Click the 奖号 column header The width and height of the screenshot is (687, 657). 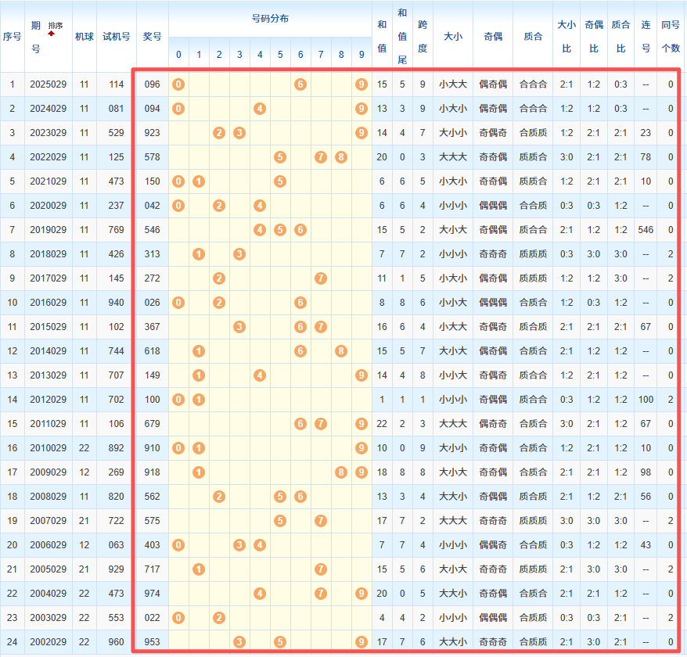(153, 36)
